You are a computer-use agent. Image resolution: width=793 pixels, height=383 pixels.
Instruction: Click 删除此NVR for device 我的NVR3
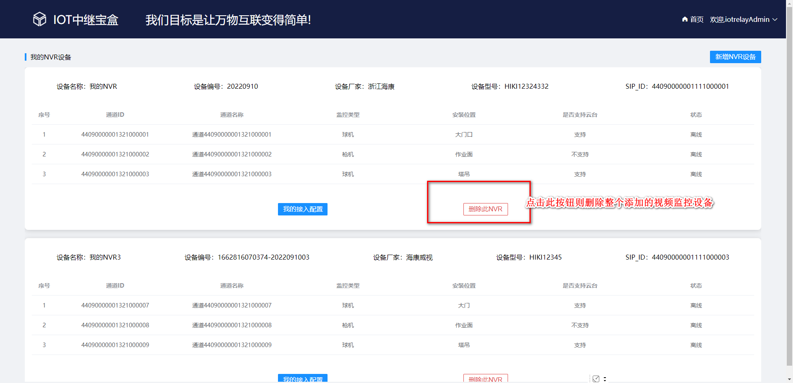tap(486, 379)
